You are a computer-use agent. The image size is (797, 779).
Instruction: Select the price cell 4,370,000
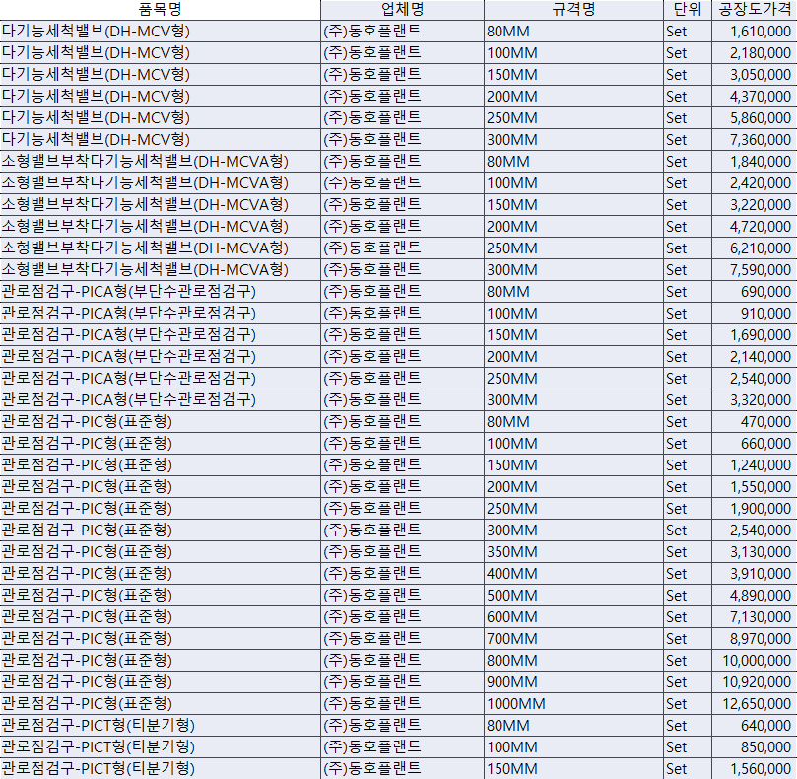coord(755,97)
